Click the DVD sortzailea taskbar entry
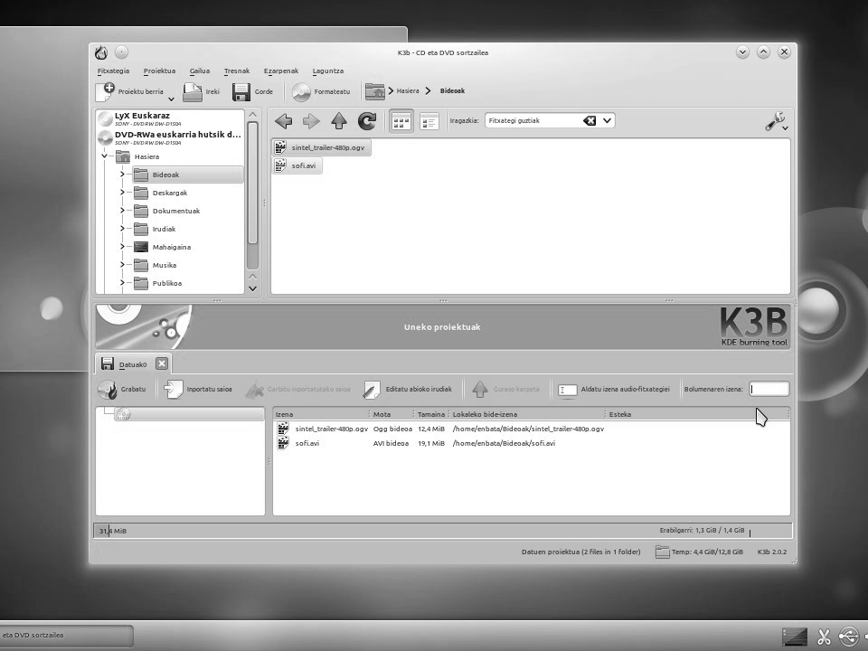Screen dimensions: 868x651 pyautogui.click(x=66, y=636)
